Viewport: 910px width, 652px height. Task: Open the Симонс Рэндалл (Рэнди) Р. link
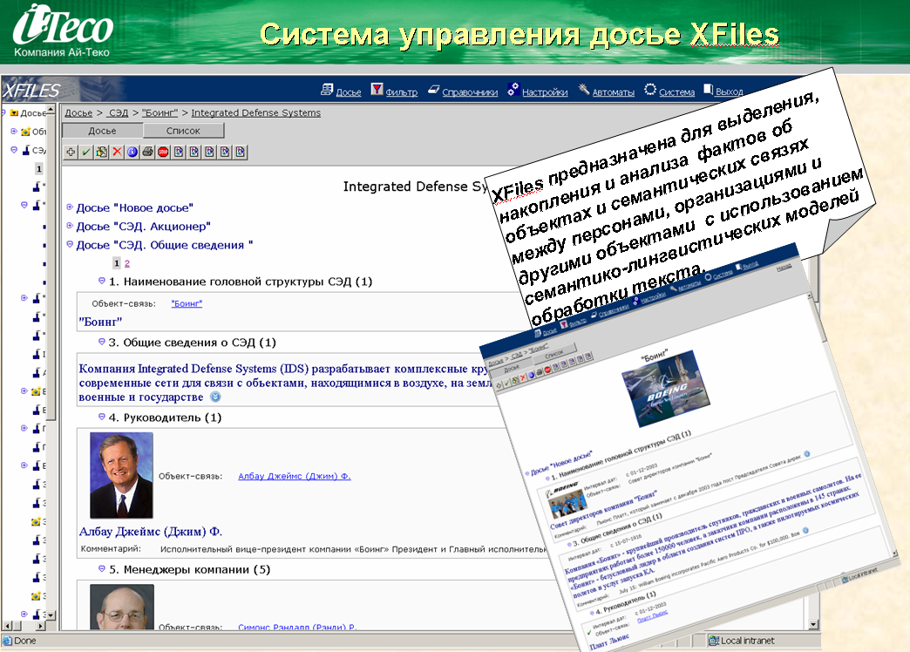click(x=297, y=627)
